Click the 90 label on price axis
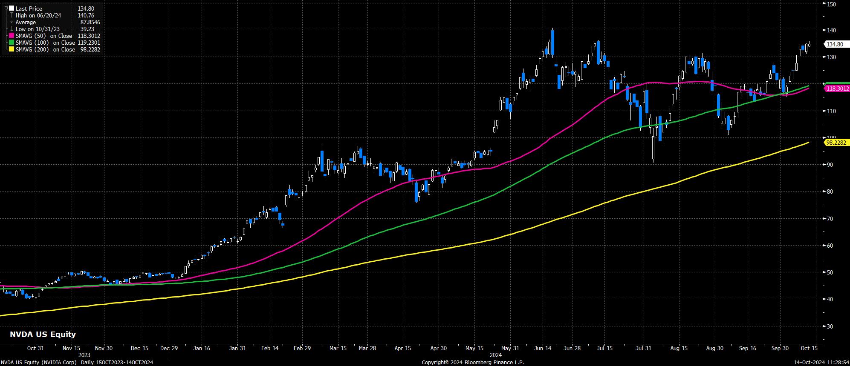This screenshot has width=850, height=366. coord(830,165)
